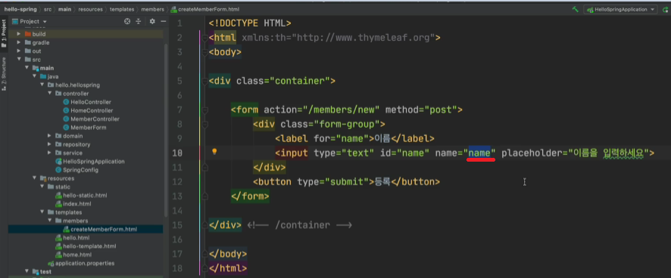Click the collapse all icon in Project panel
This screenshot has width=671, height=278.
pyautogui.click(x=139, y=21)
